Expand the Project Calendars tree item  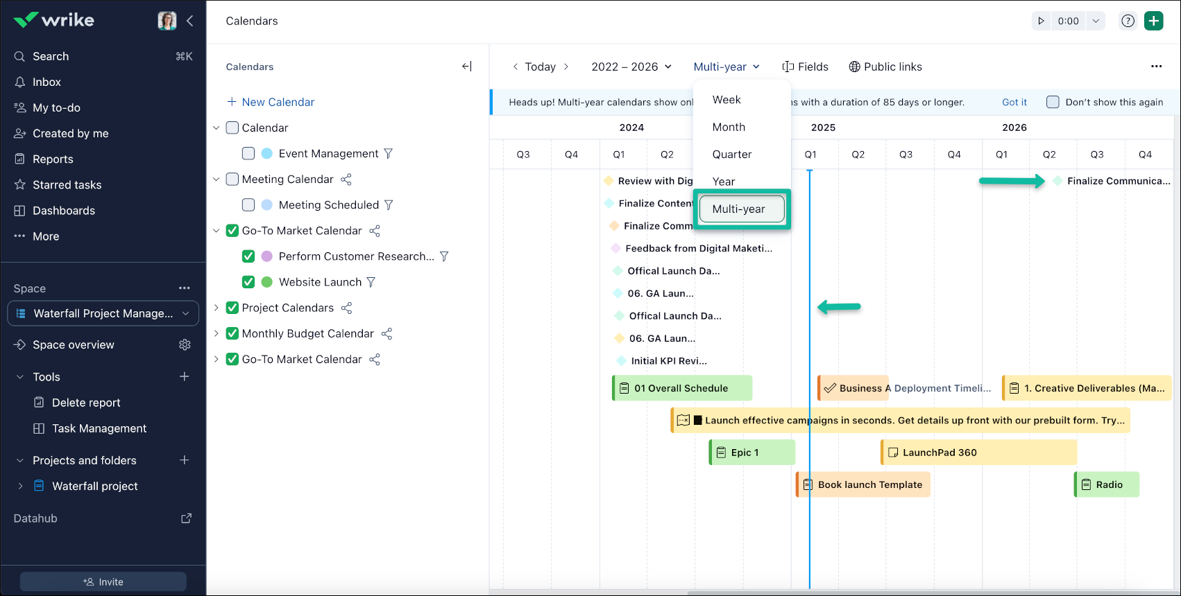tap(216, 308)
